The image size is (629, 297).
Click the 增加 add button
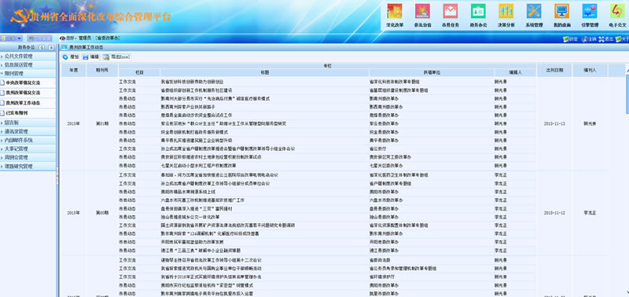(x=71, y=57)
